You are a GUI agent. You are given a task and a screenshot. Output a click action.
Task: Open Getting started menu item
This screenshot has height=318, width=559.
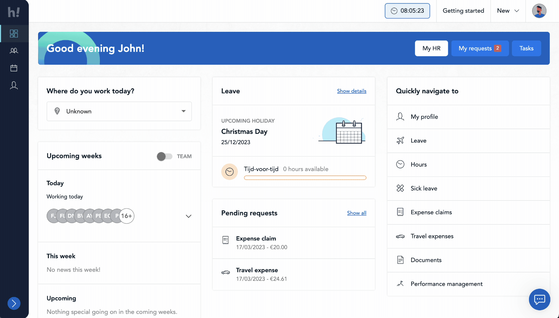pyautogui.click(x=463, y=11)
